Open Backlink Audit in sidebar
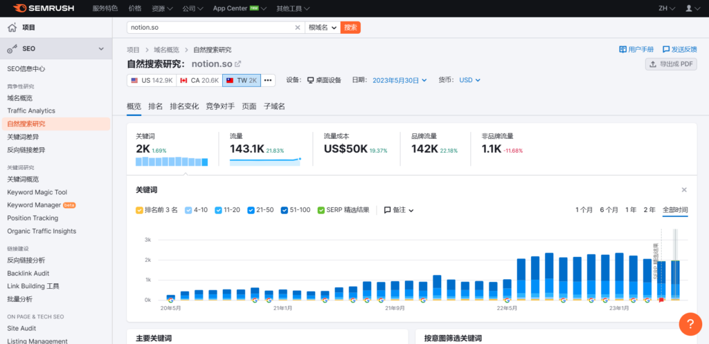This screenshot has height=344, width=709. click(28, 274)
